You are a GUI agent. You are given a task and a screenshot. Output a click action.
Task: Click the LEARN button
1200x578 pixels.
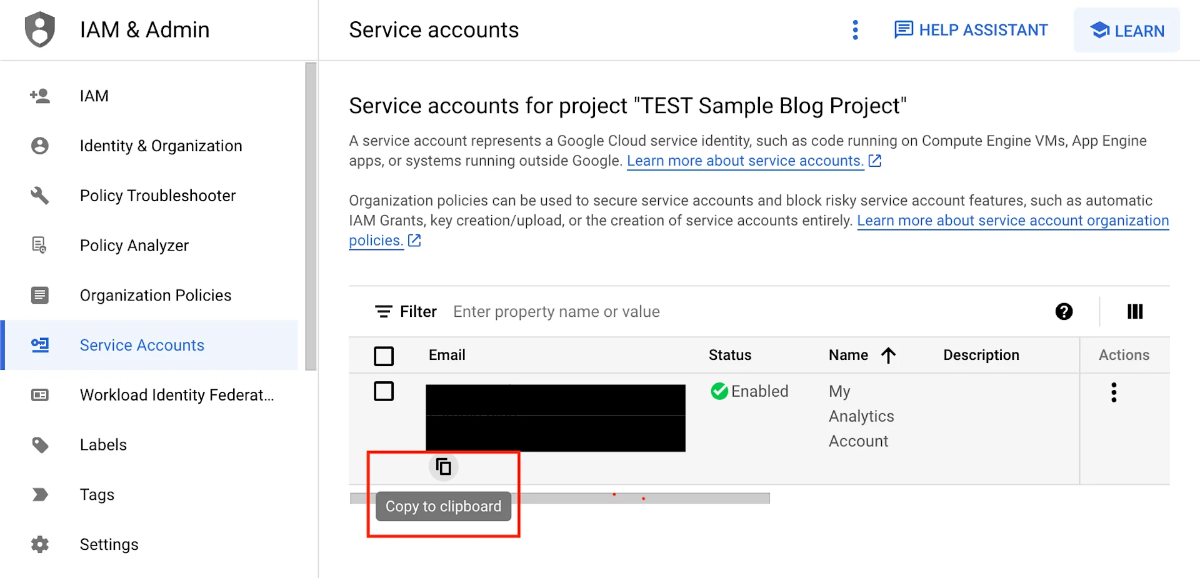(1127, 30)
